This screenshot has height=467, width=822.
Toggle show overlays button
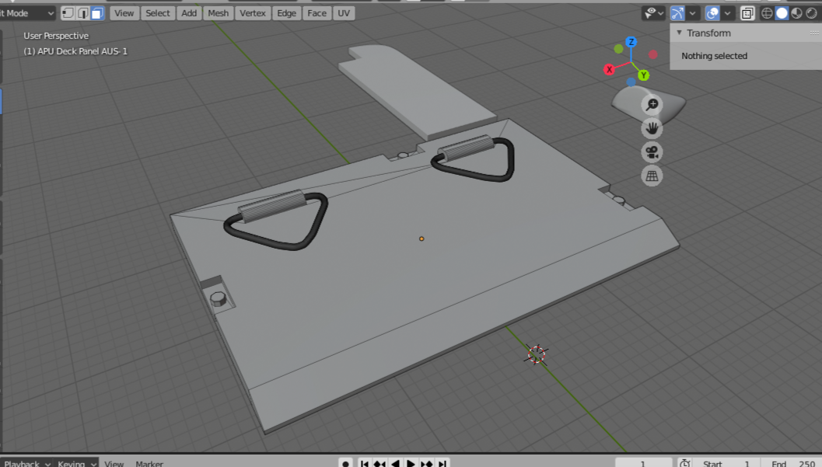coord(712,13)
